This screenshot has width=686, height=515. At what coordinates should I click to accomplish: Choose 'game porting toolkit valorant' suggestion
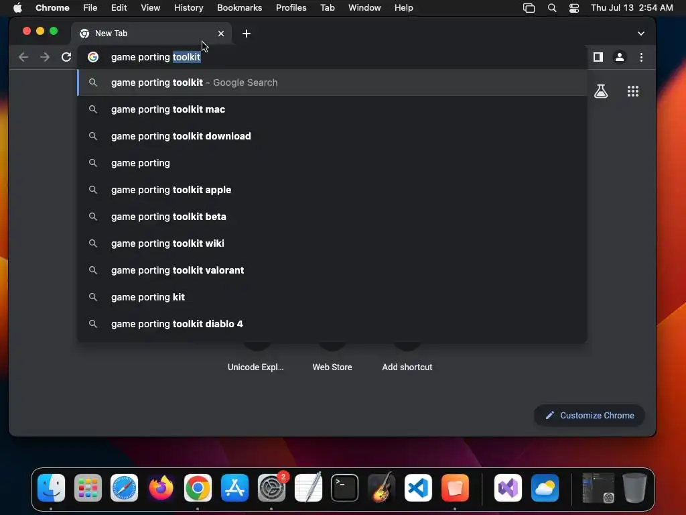(x=332, y=270)
